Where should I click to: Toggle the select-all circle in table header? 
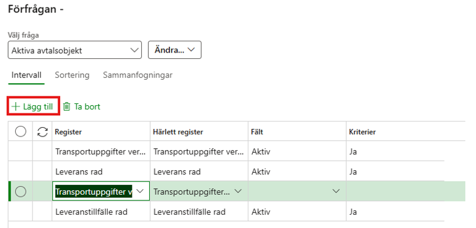(20, 132)
